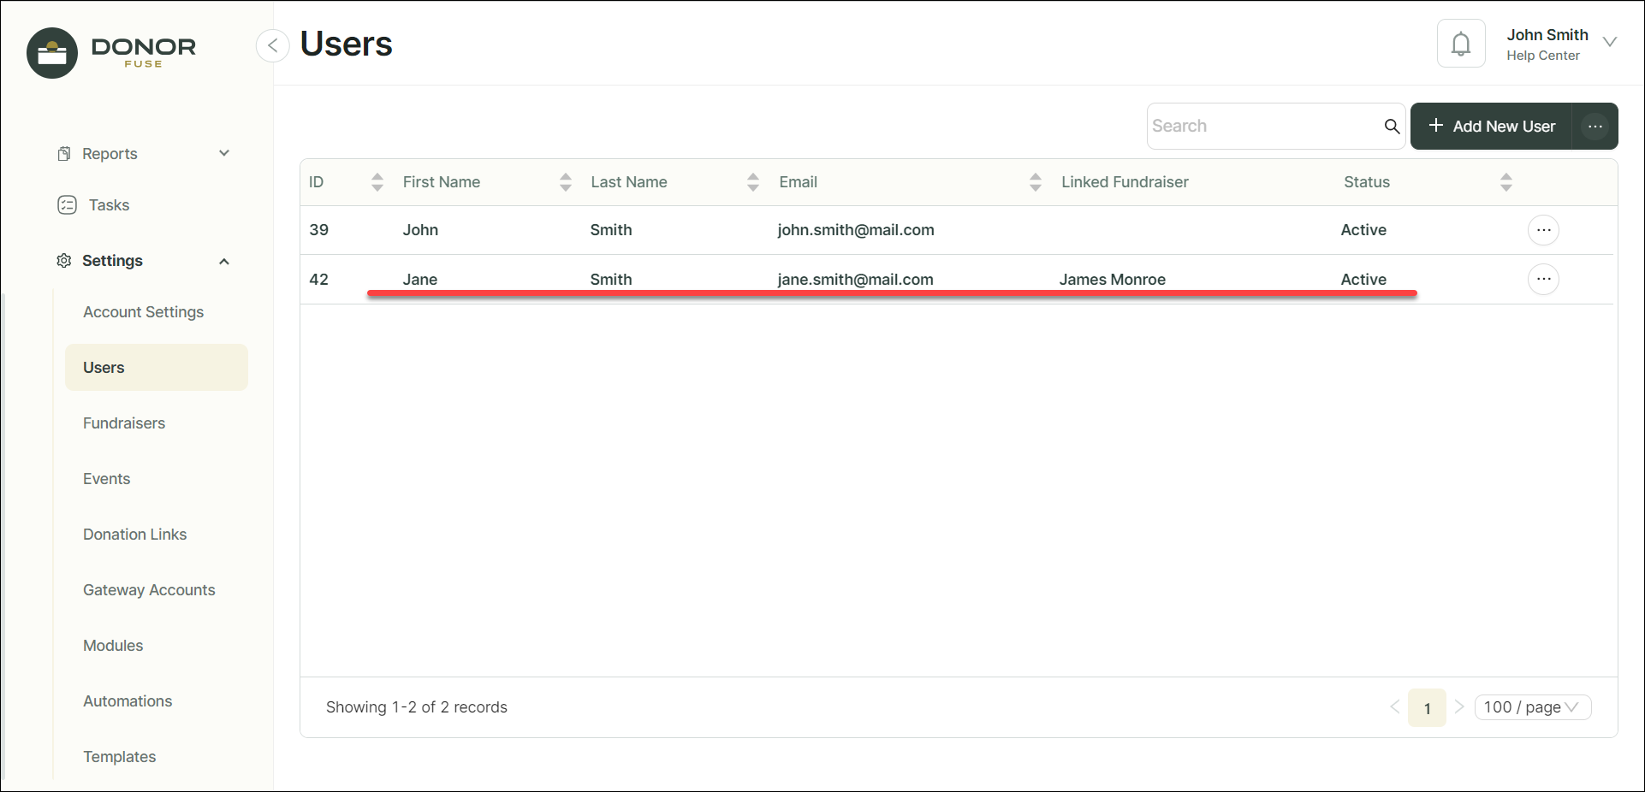Sort table by ID column
This screenshot has width=1645, height=792.
[377, 182]
